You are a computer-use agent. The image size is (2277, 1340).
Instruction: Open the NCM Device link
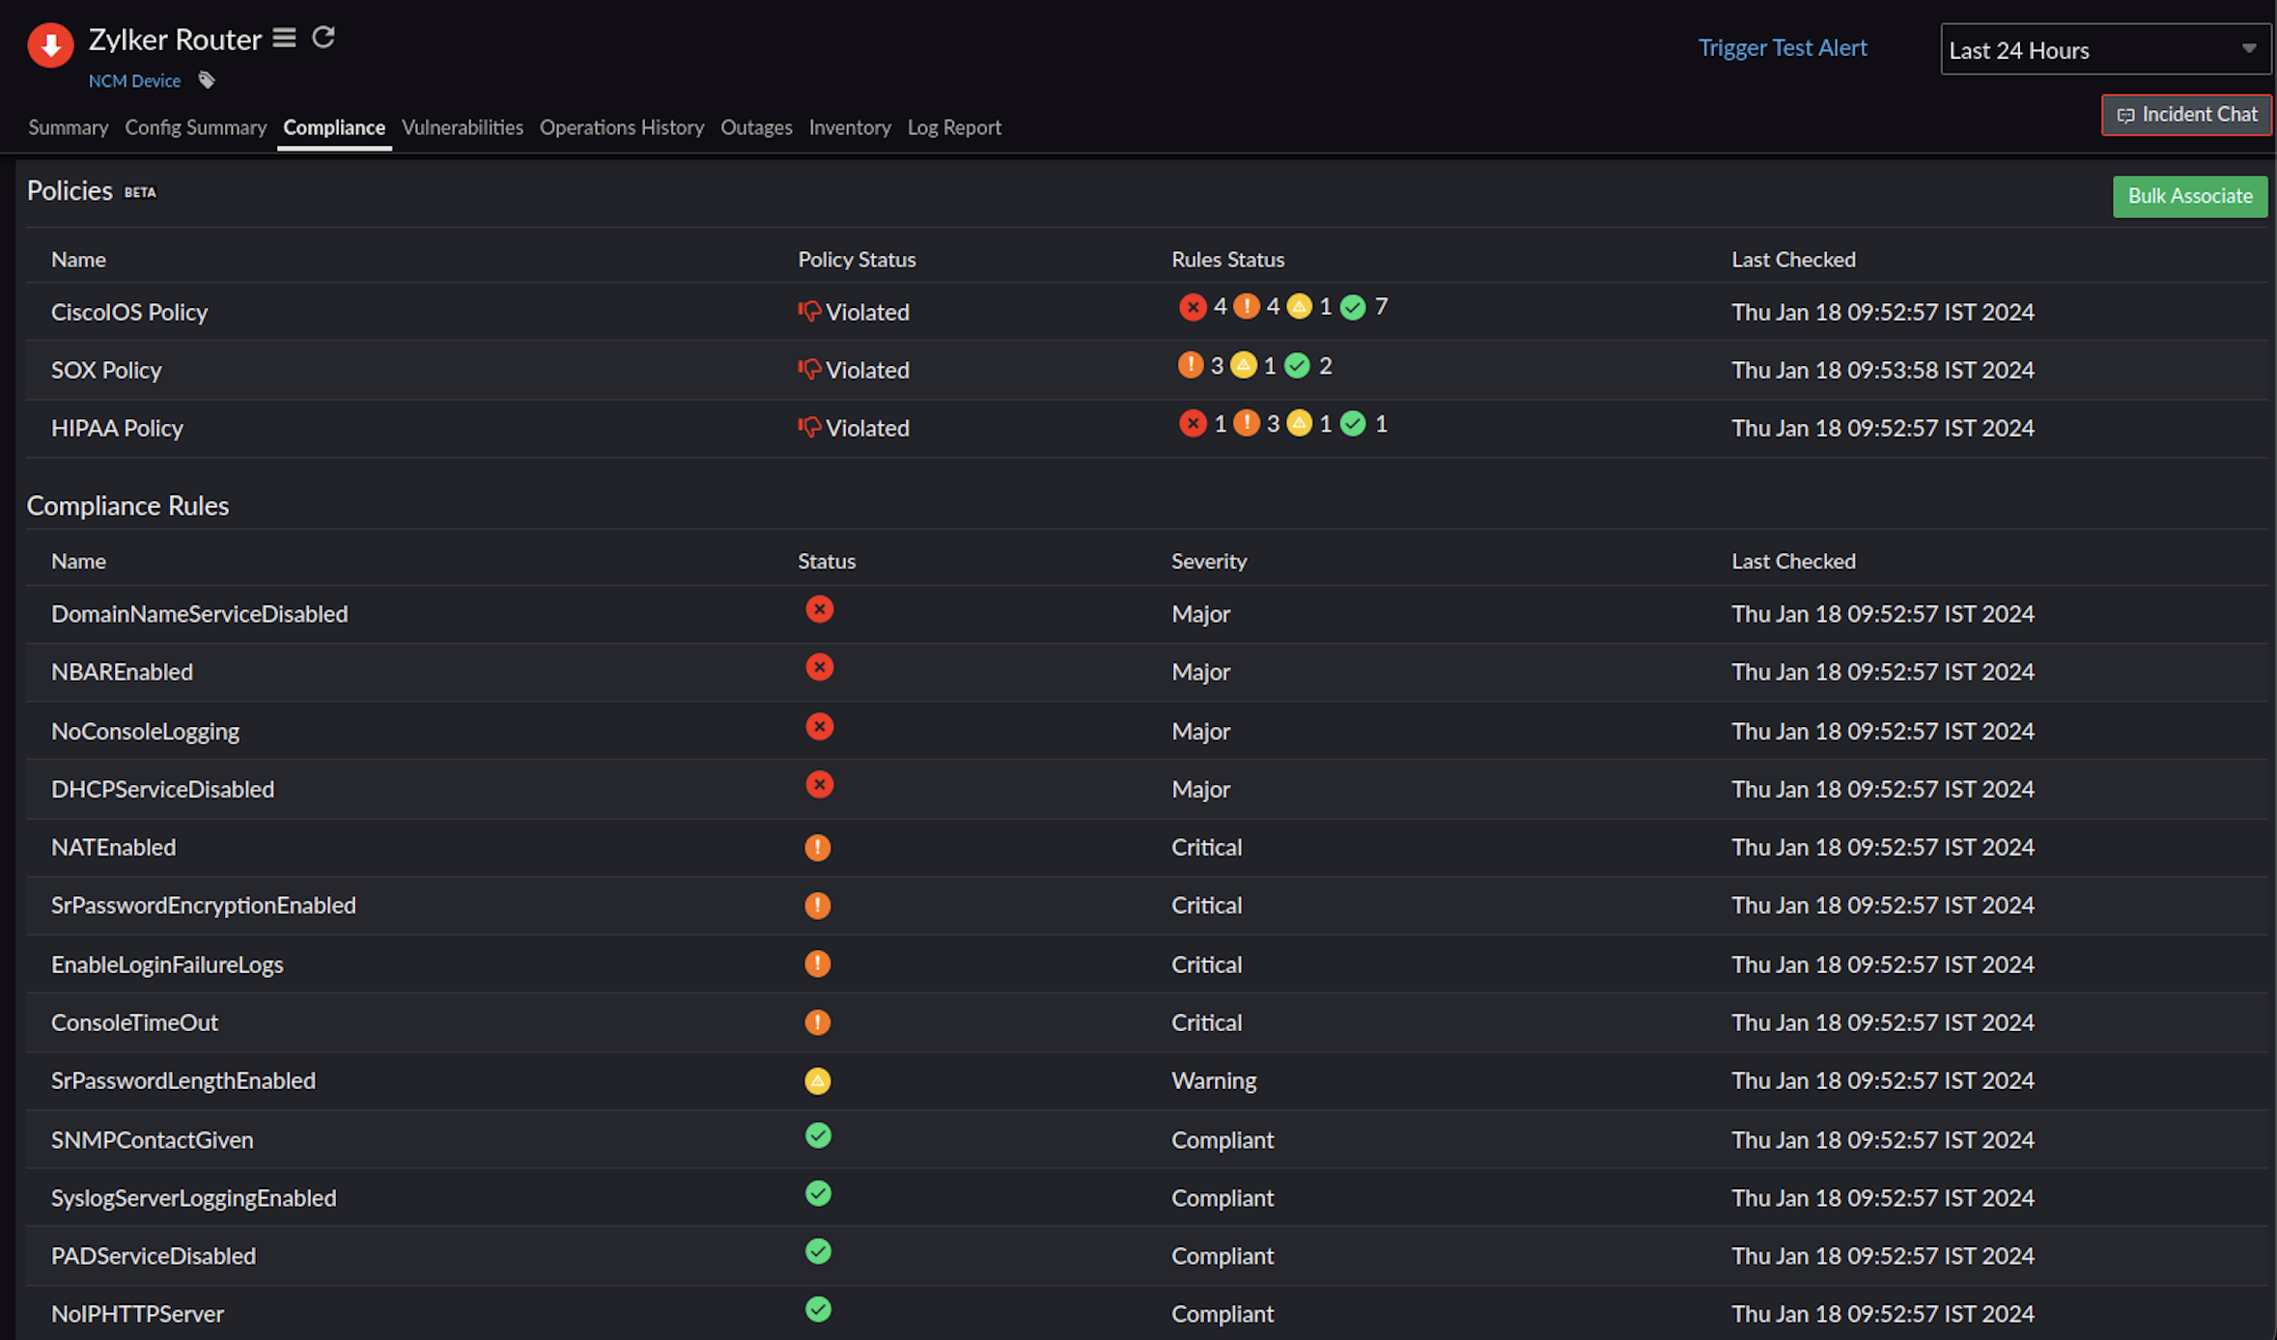pos(134,81)
